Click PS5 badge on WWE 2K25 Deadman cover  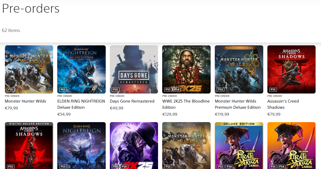pyautogui.click(x=116, y=167)
